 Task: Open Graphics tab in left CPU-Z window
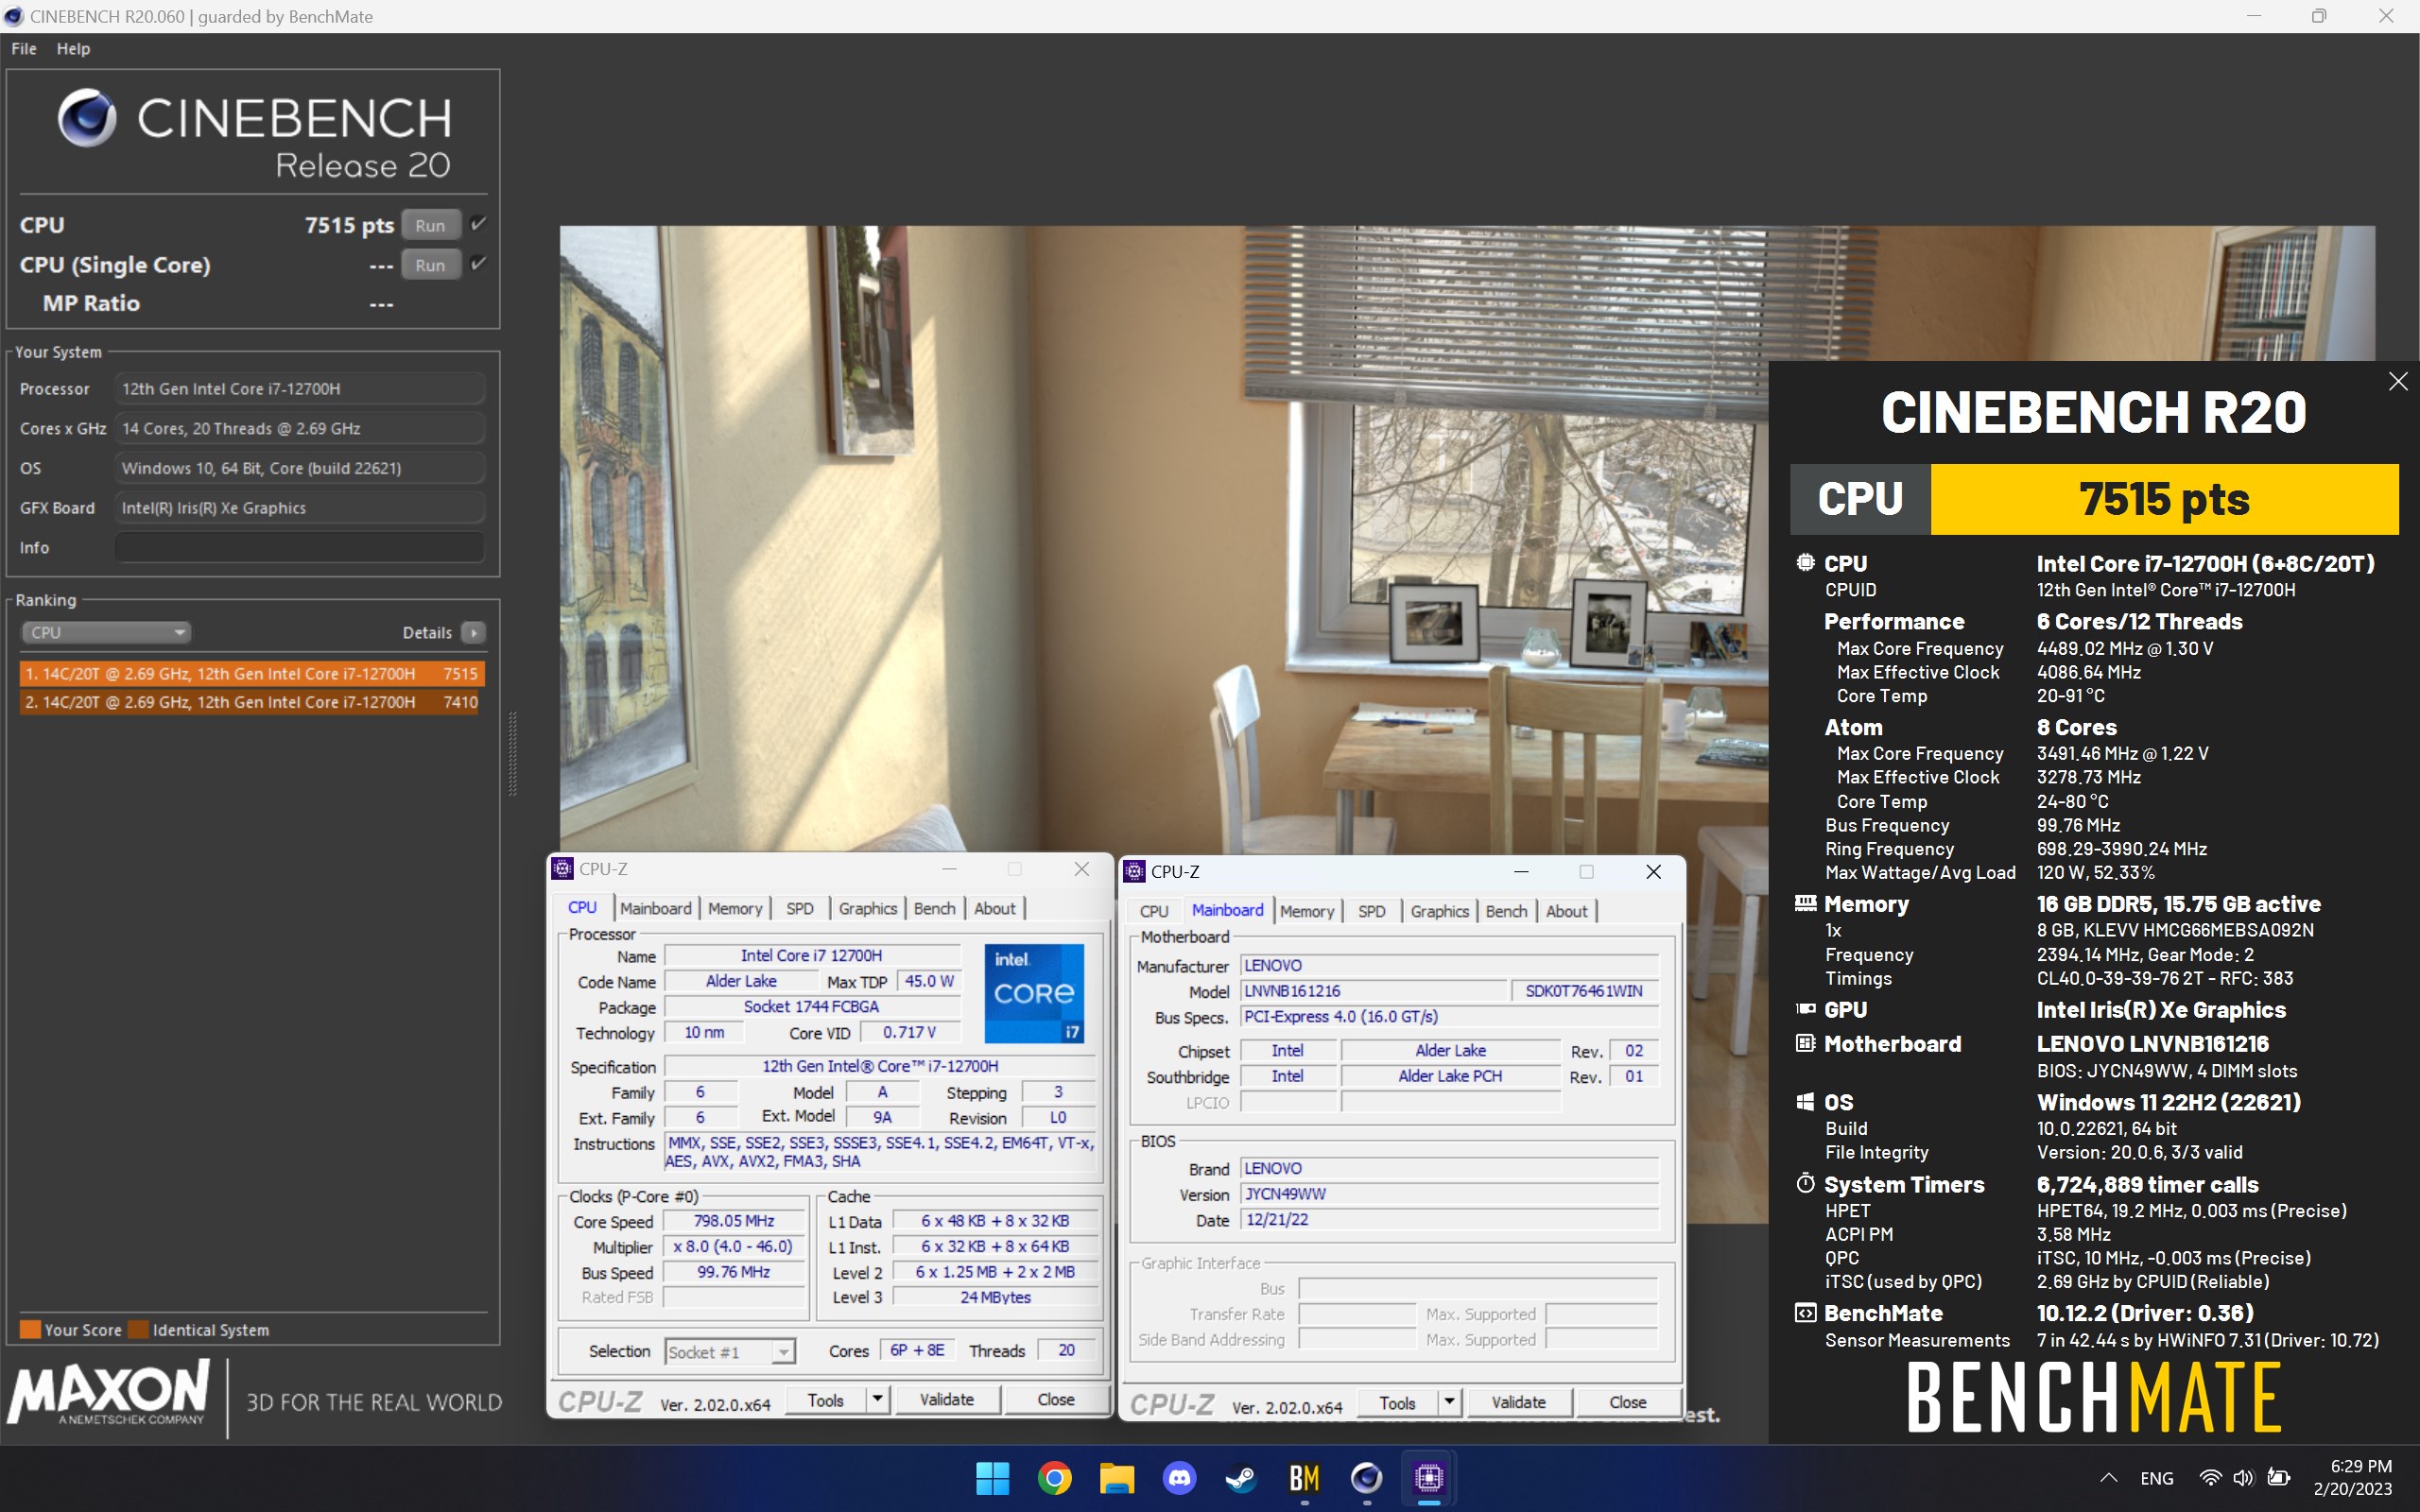[x=867, y=908]
